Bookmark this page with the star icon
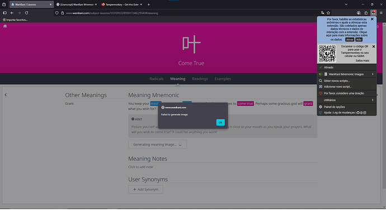This screenshot has width=386, height=211. click(328, 13)
